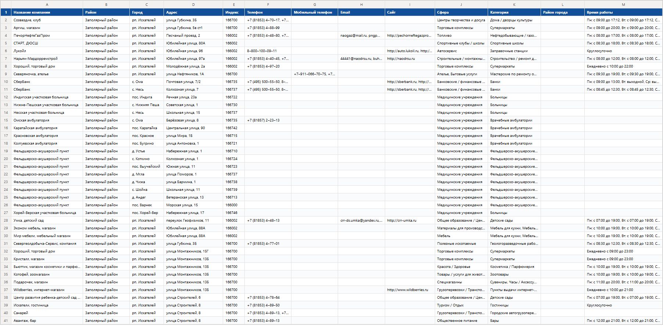Select the cell "Омская амбулатория"
Image resolution: width=663 pixels, height=331 pixels.
47,120
